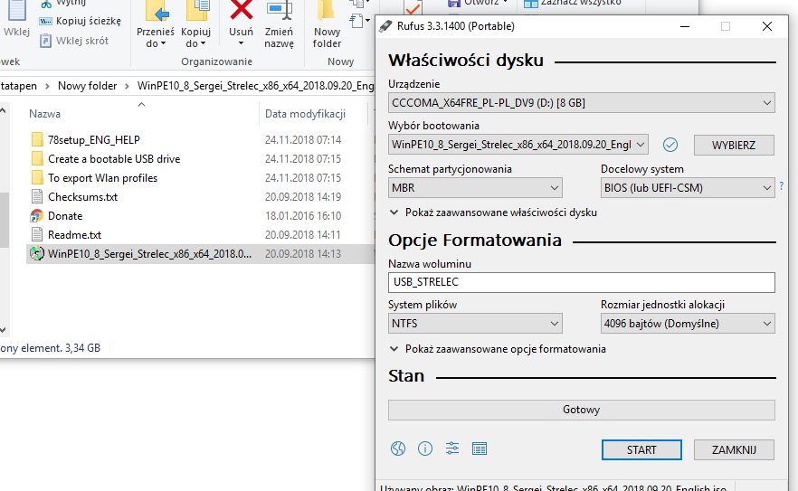
Task: Click the Usuń red X icon in Explorer
Action: pos(242,11)
